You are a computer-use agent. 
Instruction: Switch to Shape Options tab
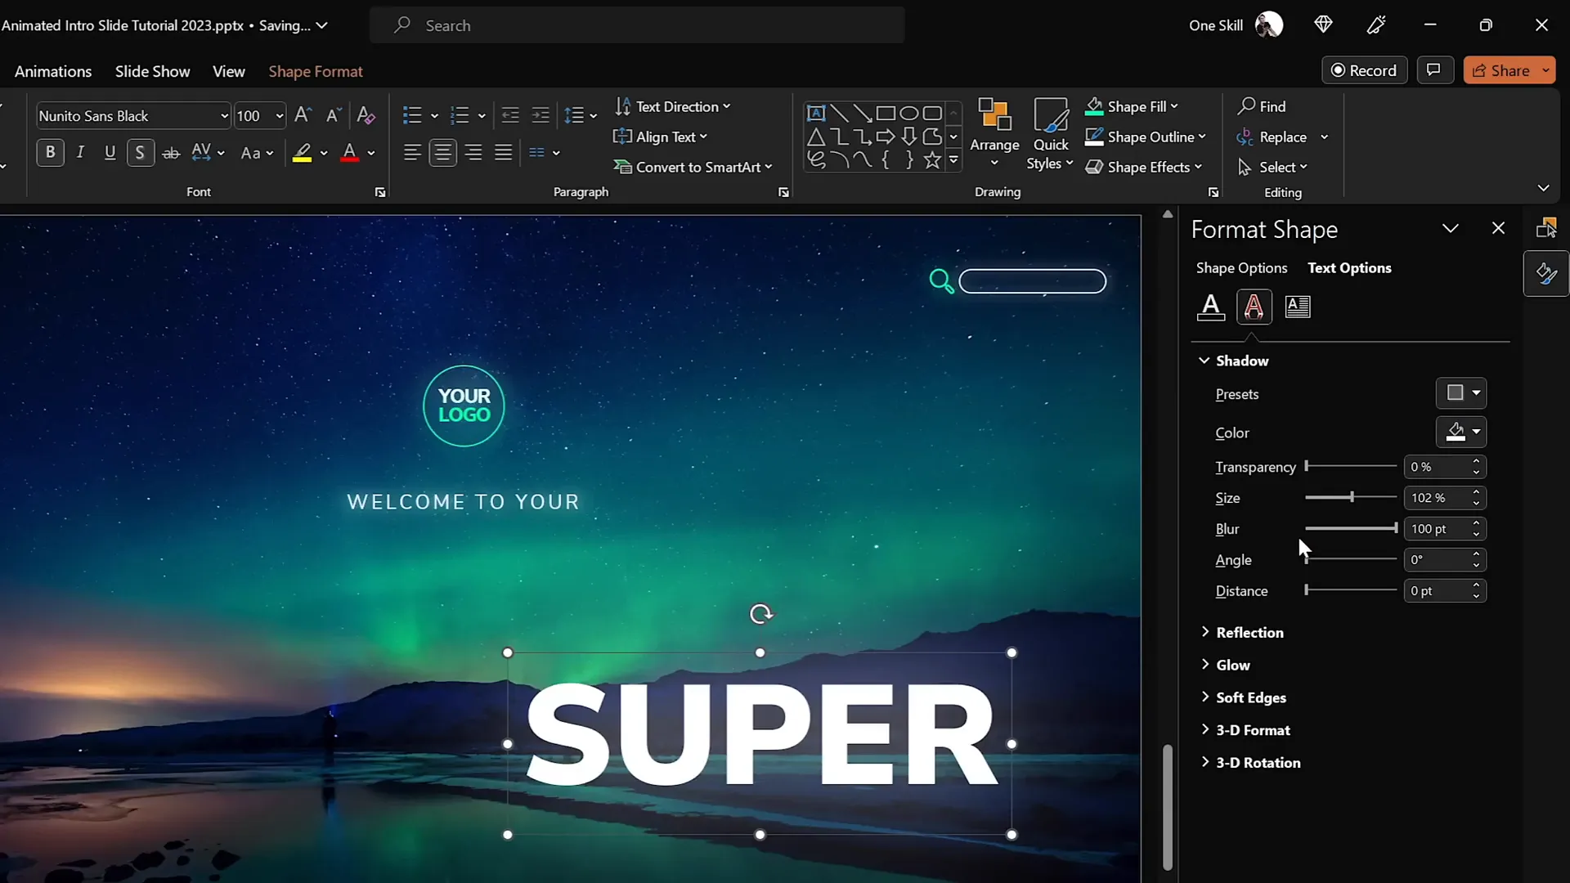[x=1241, y=267]
